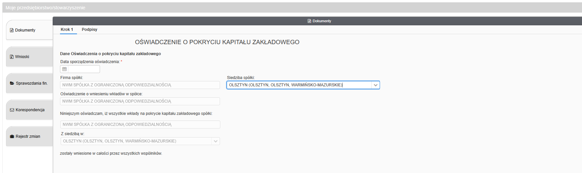Screen dimensions: 582x173
Task: Expand the Z siedzibą w dropdown arrow
Action: point(216,141)
